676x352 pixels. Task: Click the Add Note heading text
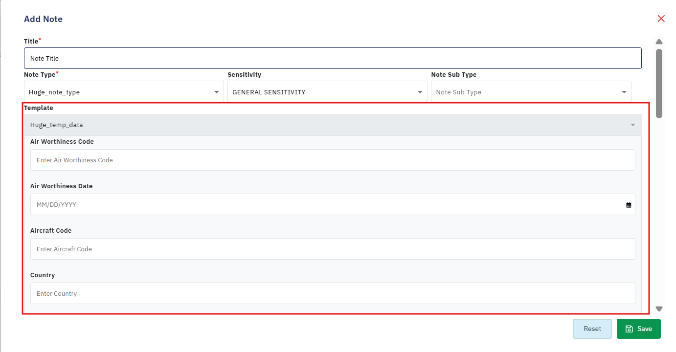[43, 19]
